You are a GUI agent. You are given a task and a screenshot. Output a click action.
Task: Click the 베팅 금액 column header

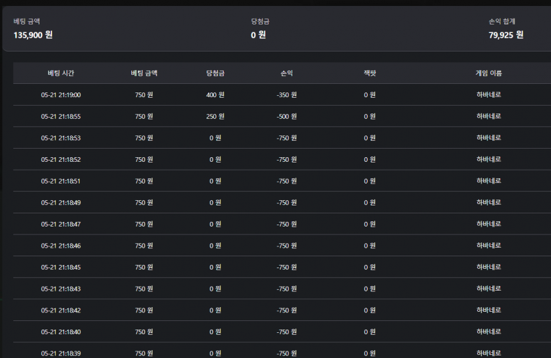pyautogui.click(x=144, y=73)
